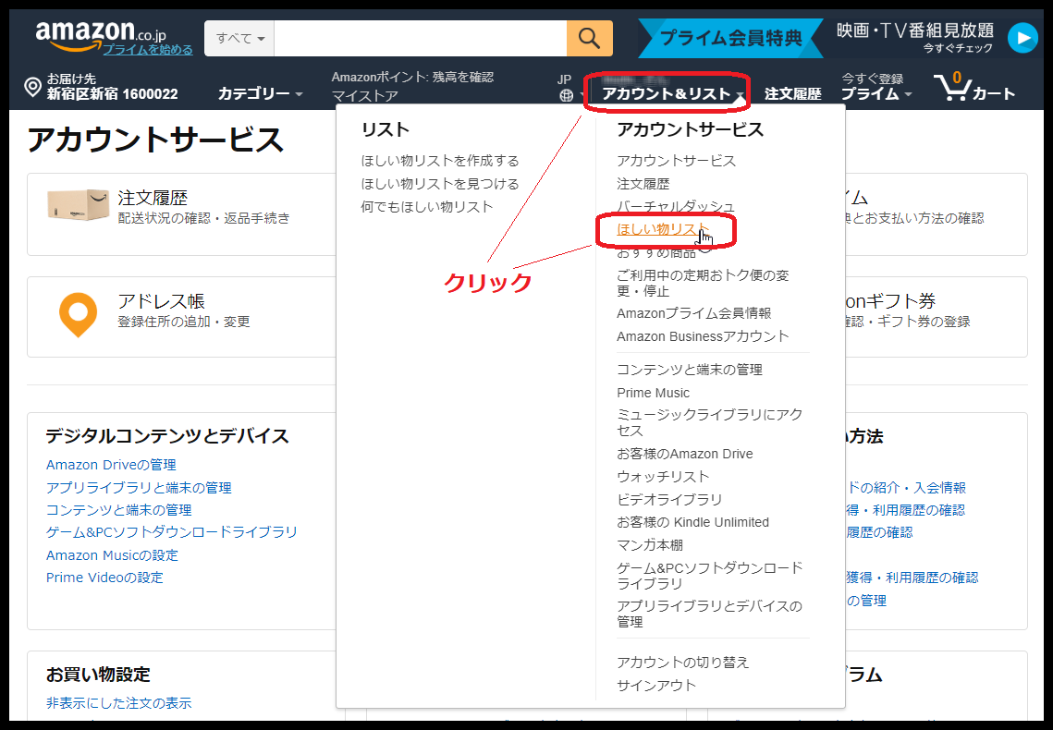Click the cardboard box 注文履歴 icon
Image resolution: width=1053 pixels, height=730 pixels.
coord(78,205)
